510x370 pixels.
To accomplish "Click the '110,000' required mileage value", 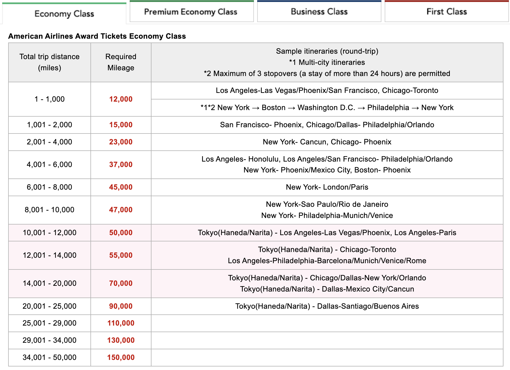I will pos(121,323).
